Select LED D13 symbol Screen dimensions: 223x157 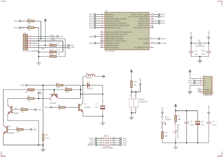pyautogui.click(x=176, y=132)
